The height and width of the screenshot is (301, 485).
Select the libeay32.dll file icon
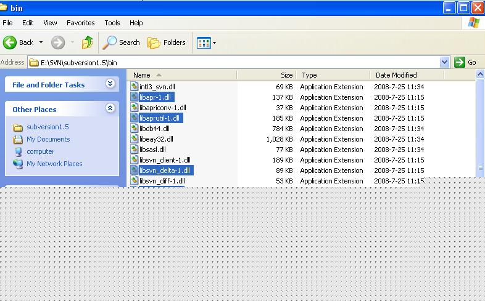135,138
